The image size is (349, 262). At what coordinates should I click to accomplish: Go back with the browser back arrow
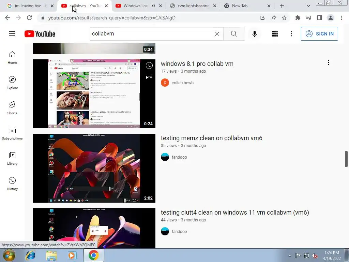pos(7,18)
